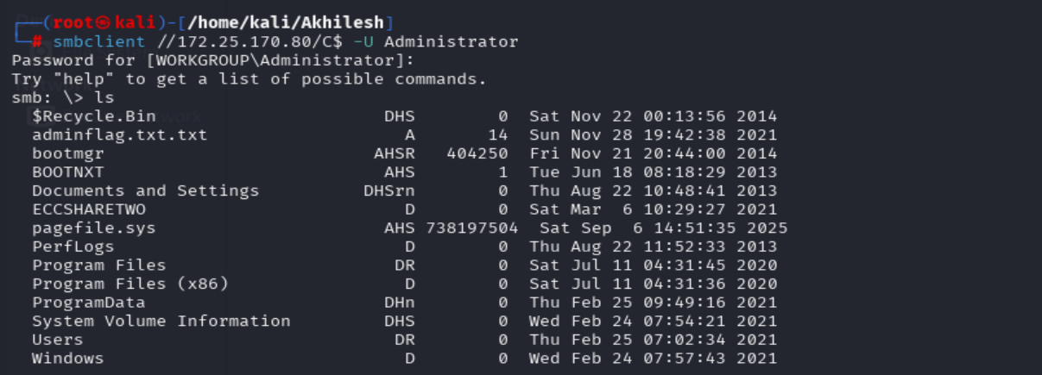Screen dimensions: 1042x375
Task: Click the bootmgr file entry
Action: [x=68, y=153]
